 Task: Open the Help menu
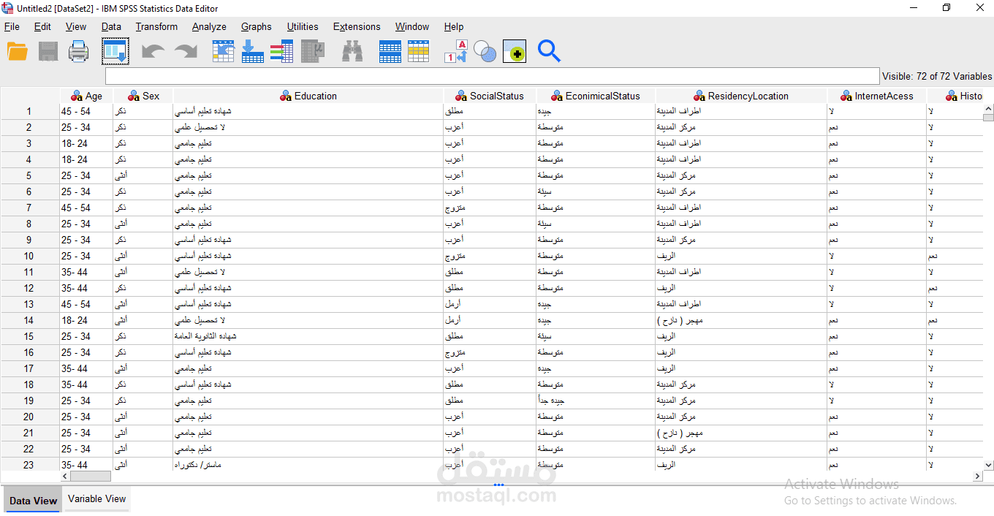(453, 26)
